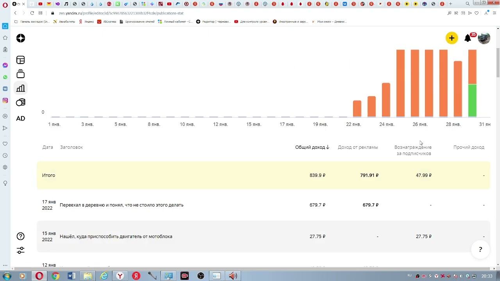
Task: Open the AD section in Zen sidebar
Action: 21,118
